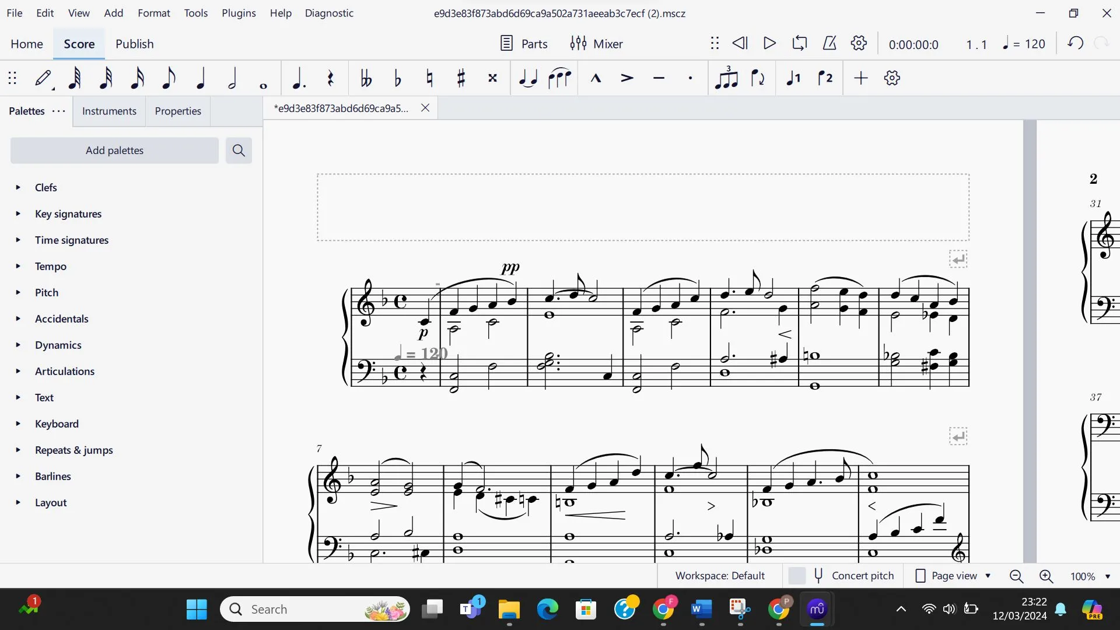Enable the metronome playback icon
Viewport: 1120px width, 630px height.
[829, 43]
